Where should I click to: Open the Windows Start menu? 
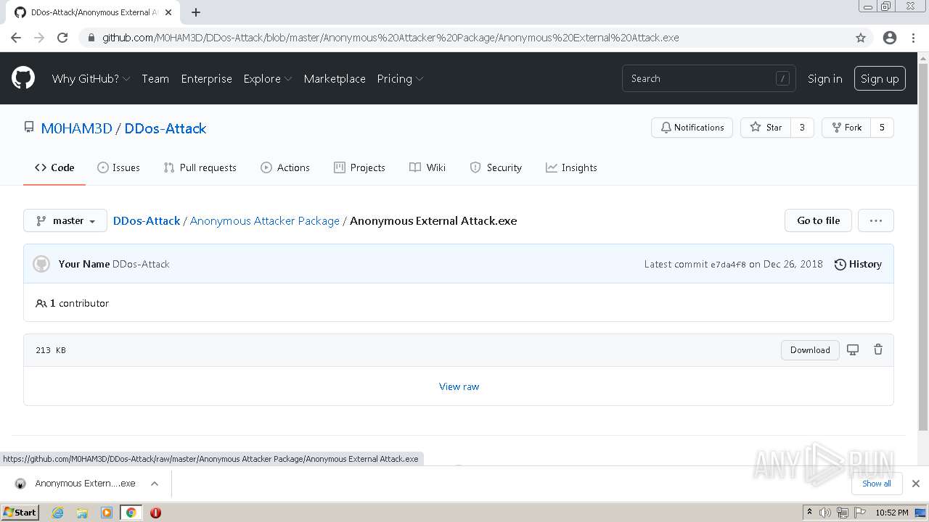[20, 513]
